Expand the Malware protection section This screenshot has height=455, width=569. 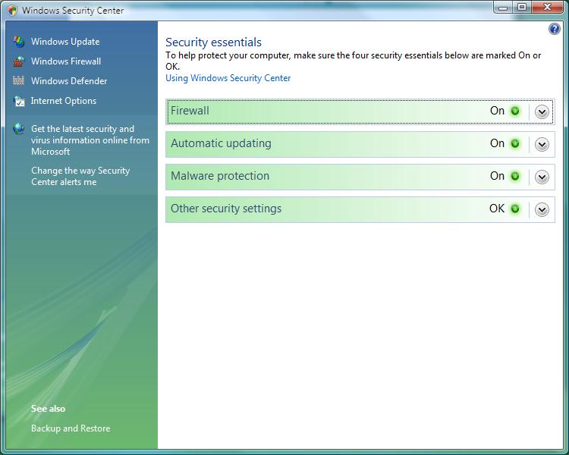point(542,177)
